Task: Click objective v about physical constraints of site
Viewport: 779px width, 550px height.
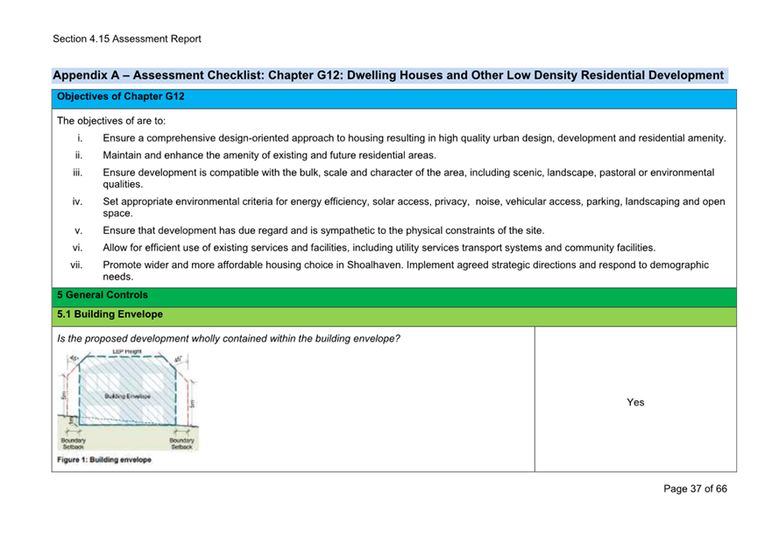Action: point(323,230)
